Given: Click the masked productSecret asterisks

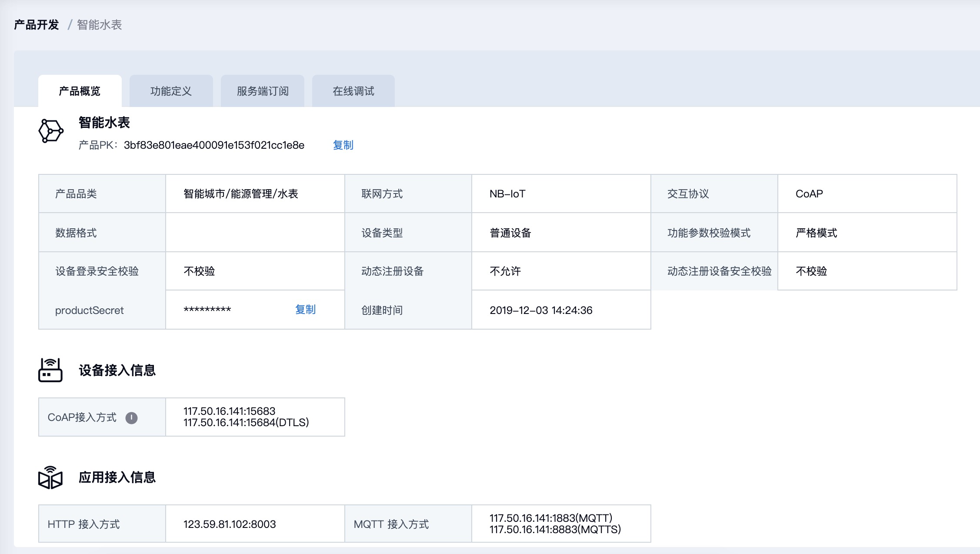Looking at the screenshot, I should point(207,310).
